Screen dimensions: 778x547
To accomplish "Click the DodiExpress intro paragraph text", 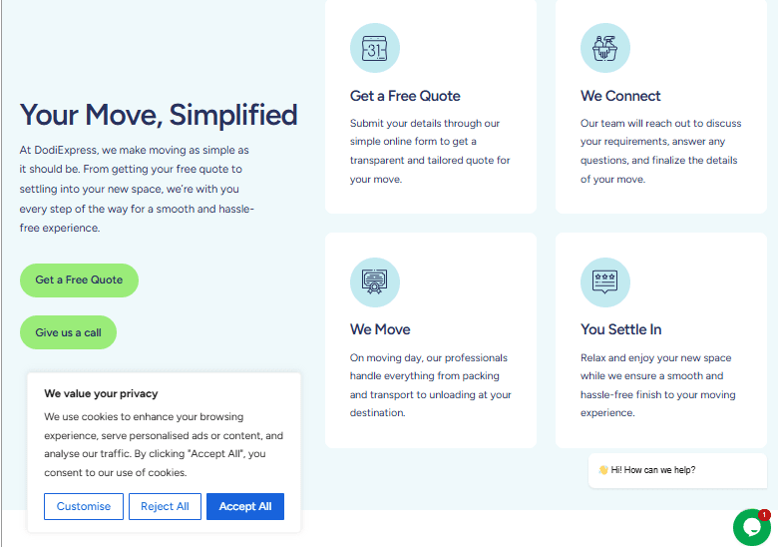I will tap(137, 189).
